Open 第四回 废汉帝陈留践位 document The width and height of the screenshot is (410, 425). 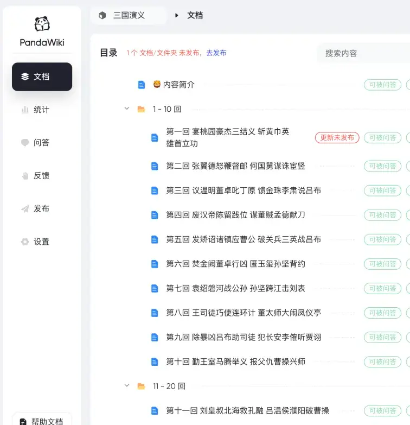click(x=235, y=215)
